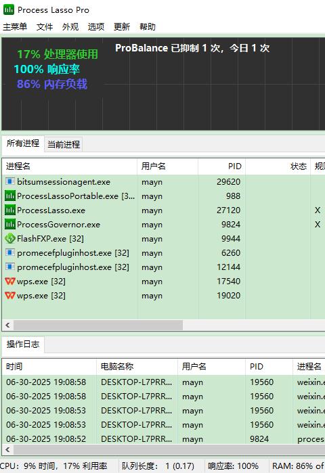Image resolution: width=325 pixels, height=473 pixels.
Task: Click icon of promecefpluginhost.exe PID 6260
Action: tap(10, 252)
